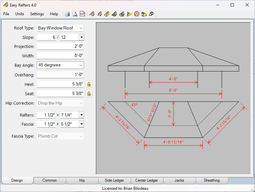Toggle the Seat lock button
The image size is (255, 192).
[x=89, y=94]
